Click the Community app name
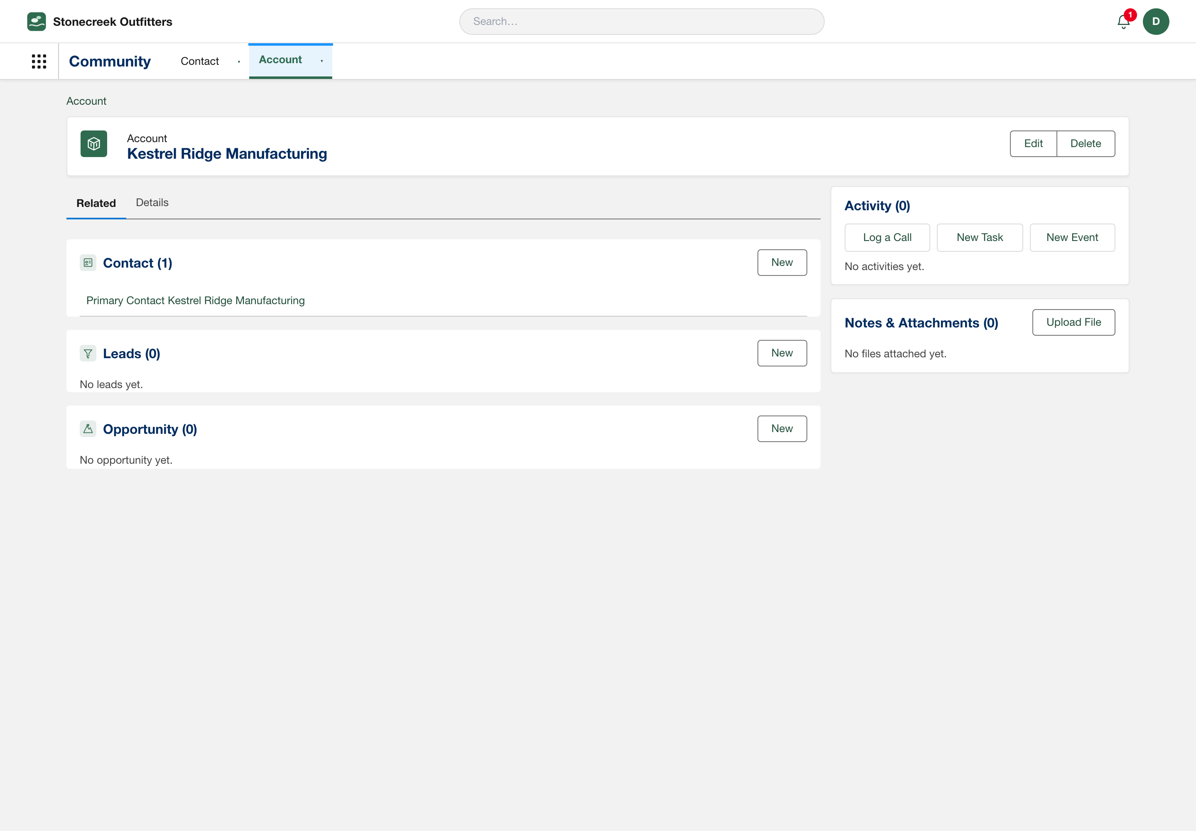This screenshot has width=1196, height=831. click(110, 61)
